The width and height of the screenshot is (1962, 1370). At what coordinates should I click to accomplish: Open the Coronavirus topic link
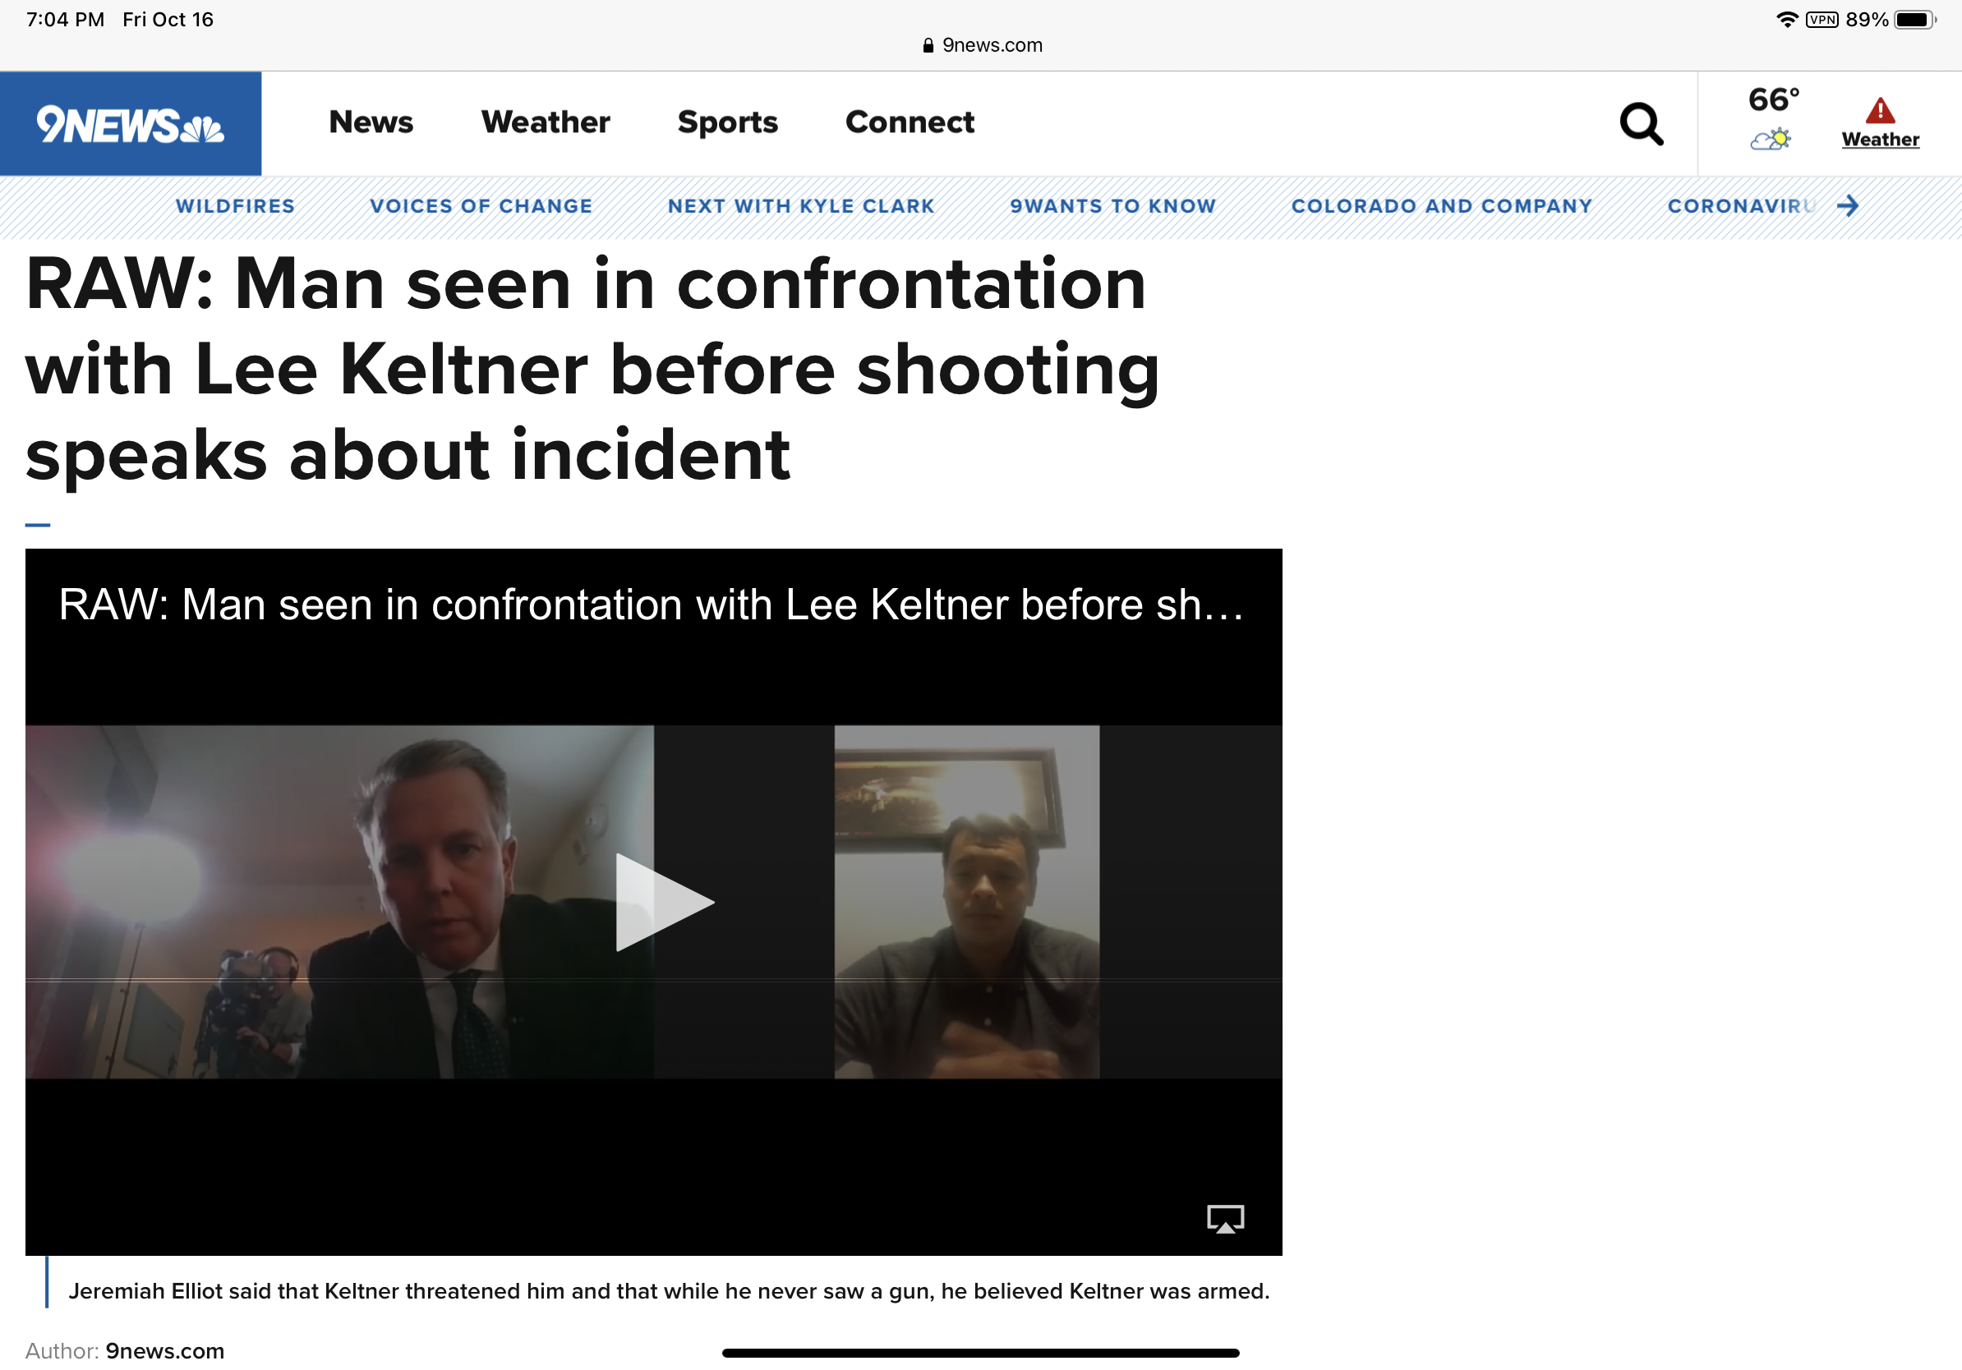(x=1741, y=206)
